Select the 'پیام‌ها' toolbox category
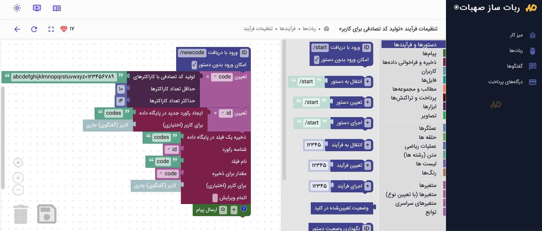The height and width of the screenshot is (231, 542). 429,53
